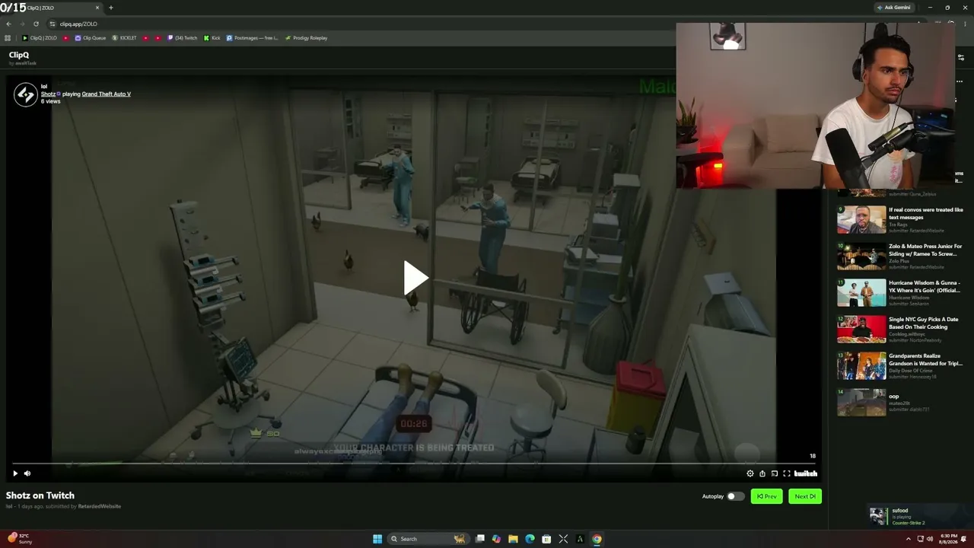Click the Twitch logo in the player
The image size is (974, 548).
click(805, 473)
